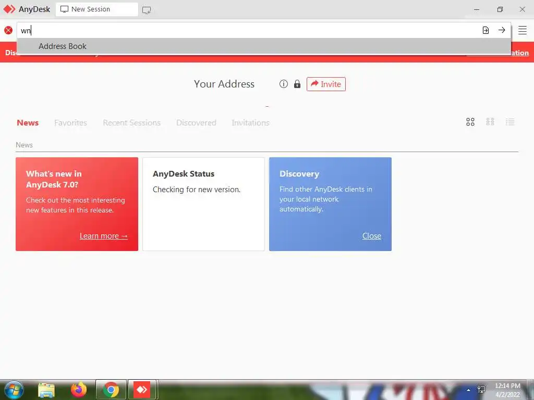Open the Windows Start menu
534x400 pixels.
[x=14, y=390]
